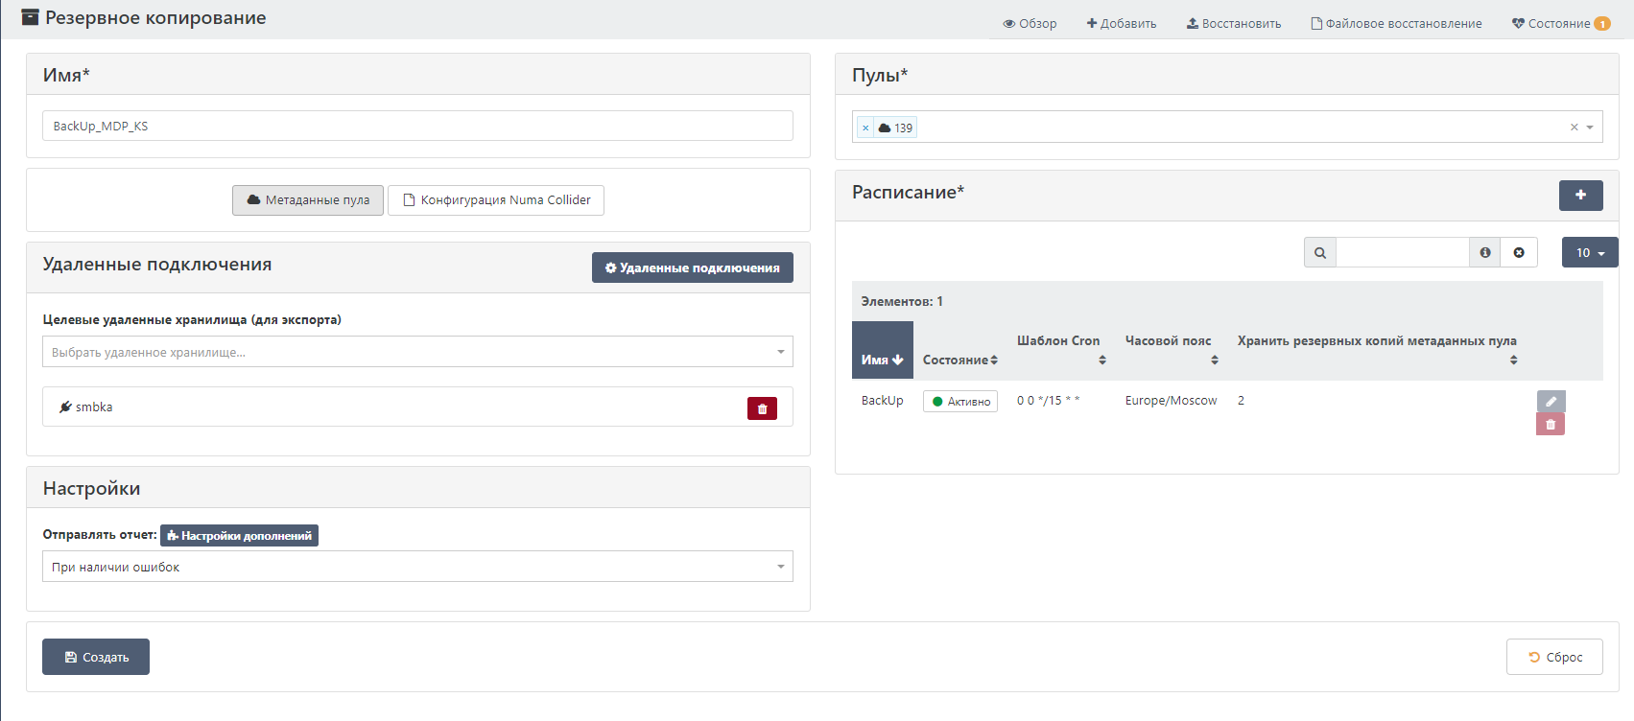This screenshot has width=1634, height=721.
Task: Click the search info icon
Action: tap(1485, 252)
